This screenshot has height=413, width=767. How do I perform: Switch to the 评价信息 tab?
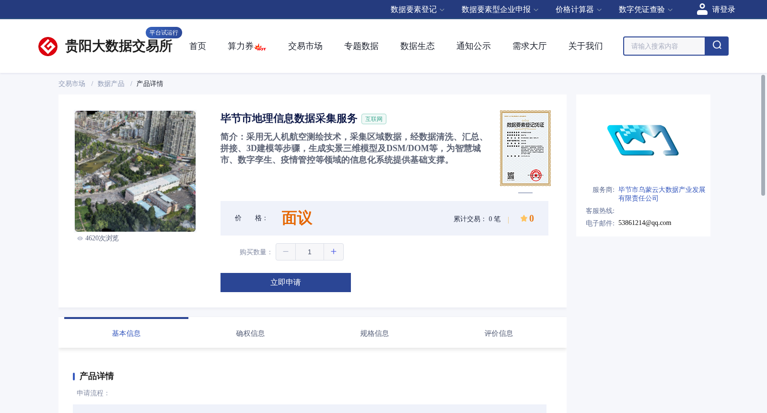[499, 333]
